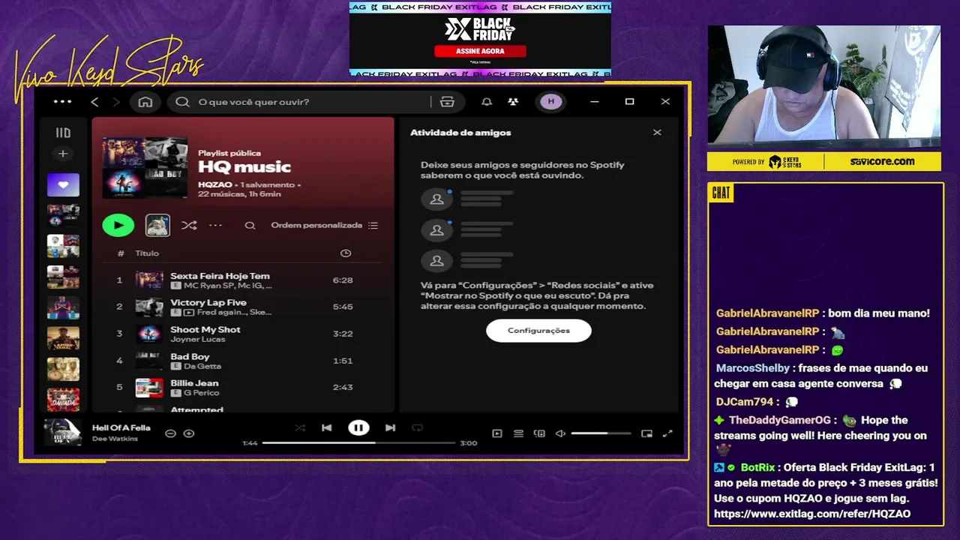Image resolution: width=960 pixels, height=540 pixels.
Task: Open the exitlag.com/refer/HQZAO chat link
Action: (x=812, y=514)
